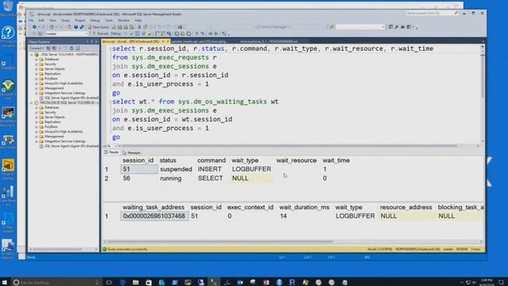Switch to the Messages tab

tap(132, 153)
